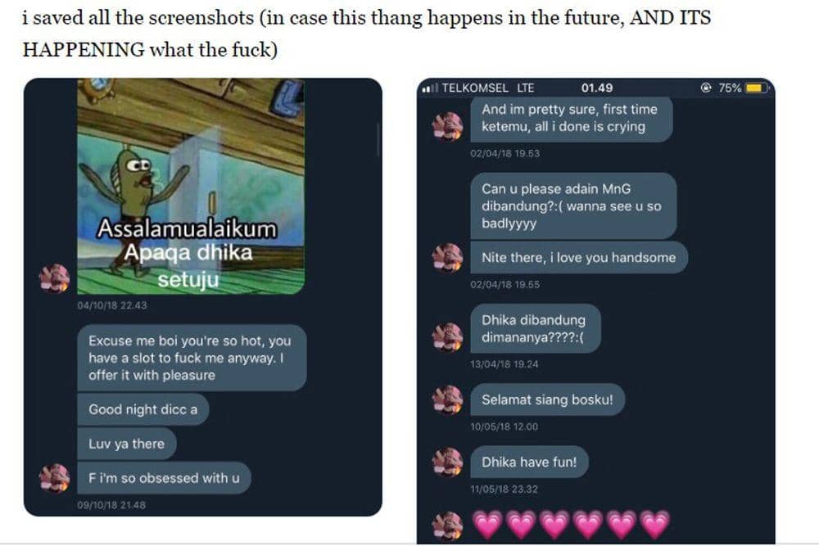The width and height of the screenshot is (819, 546).
Task: Click the first pink heart emoji
Action: click(488, 524)
